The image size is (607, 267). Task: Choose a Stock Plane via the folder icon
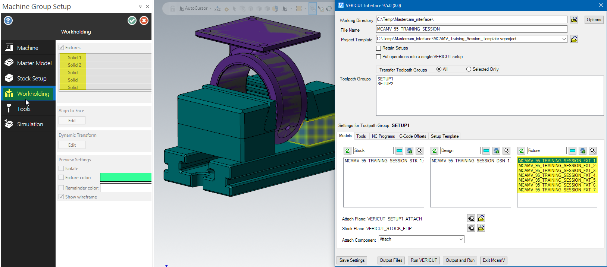(x=481, y=228)
